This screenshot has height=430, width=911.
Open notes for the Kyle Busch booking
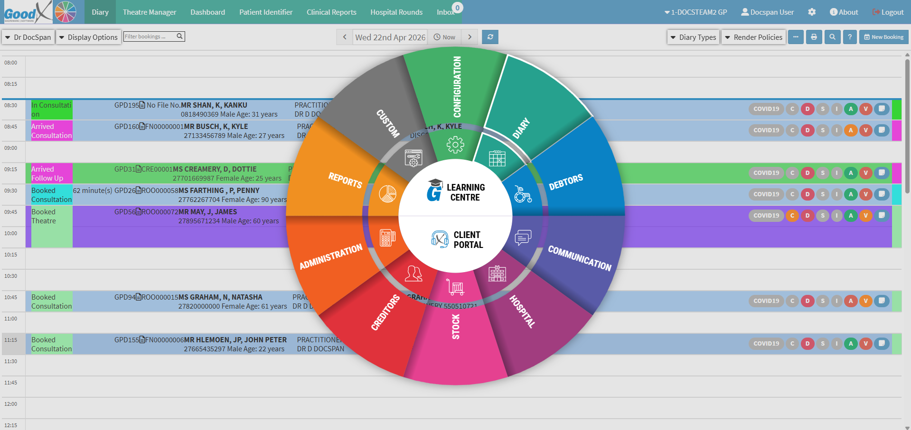point(882,130)
